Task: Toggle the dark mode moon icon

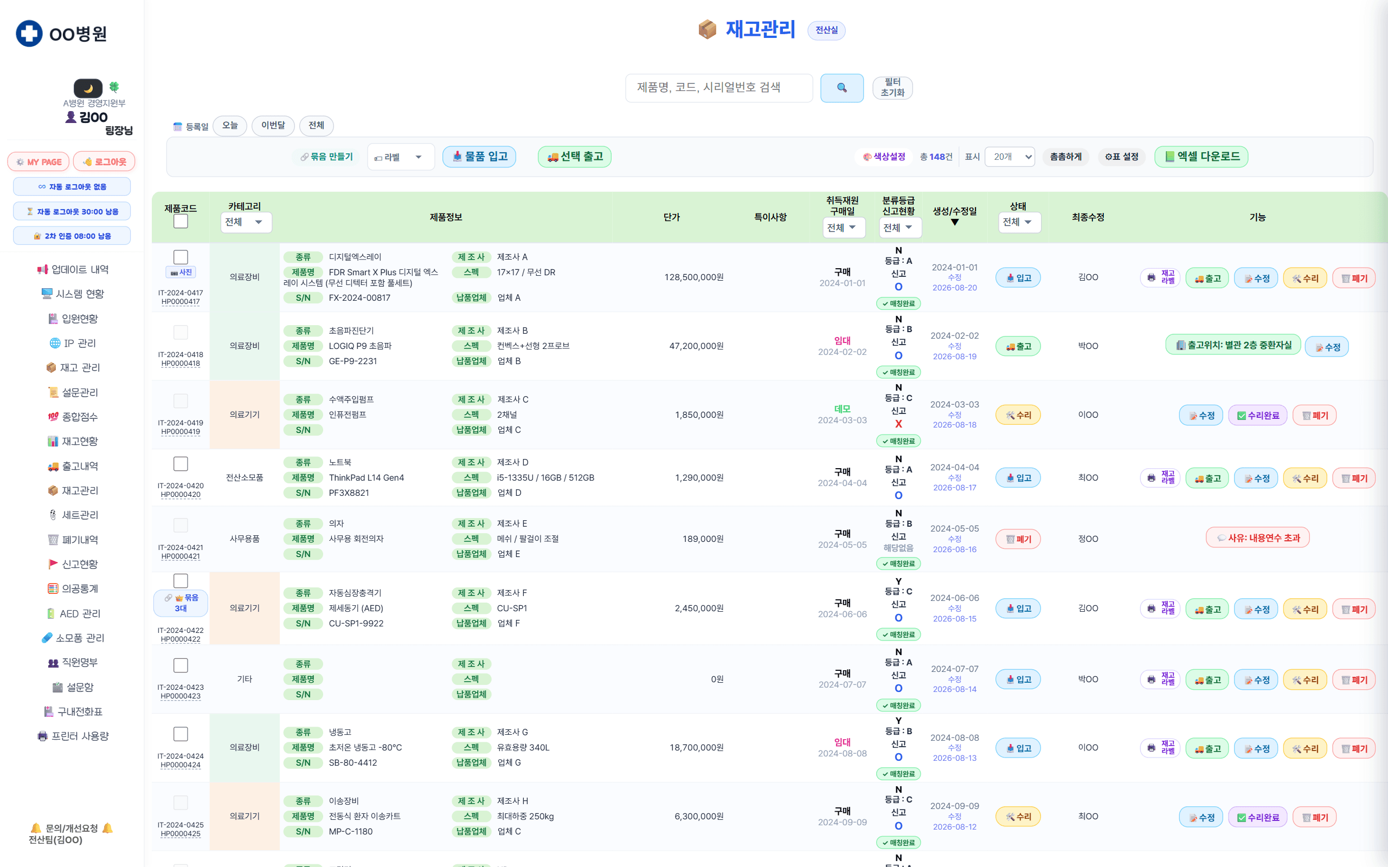Action: coord(88,88)
